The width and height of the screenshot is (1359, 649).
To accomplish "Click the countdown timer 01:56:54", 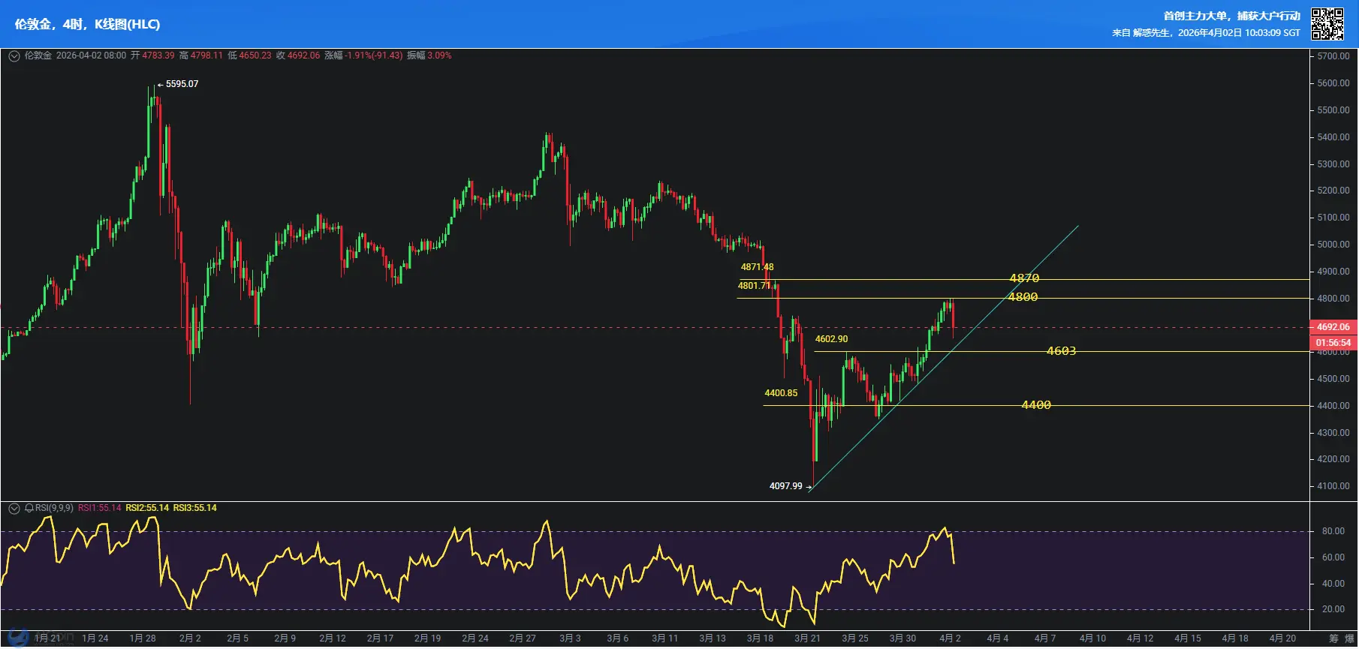I will coord(1333,344).
